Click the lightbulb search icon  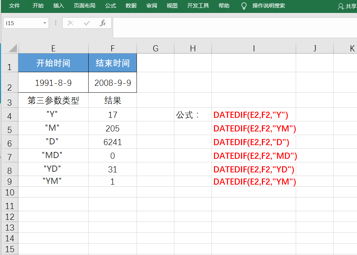click(x=244, y=6)
